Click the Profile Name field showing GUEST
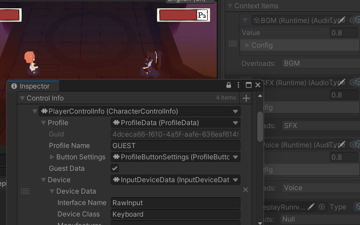The image size is (360, 225). [176, 145]
